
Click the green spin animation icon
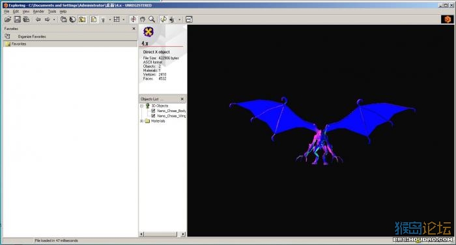[164, 20]
